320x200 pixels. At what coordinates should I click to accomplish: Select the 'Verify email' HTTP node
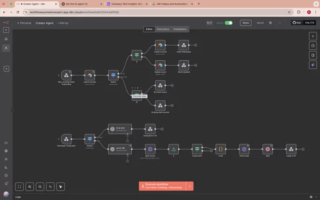pos(244,149)
